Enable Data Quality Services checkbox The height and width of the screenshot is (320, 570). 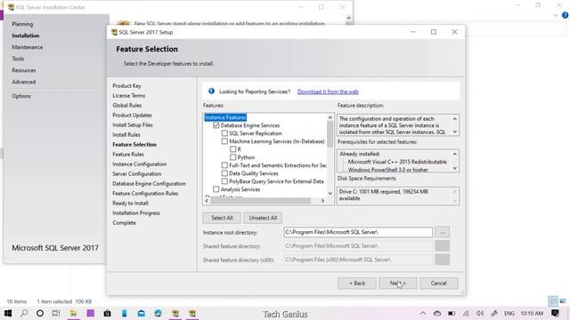click(x=224, y=173)
